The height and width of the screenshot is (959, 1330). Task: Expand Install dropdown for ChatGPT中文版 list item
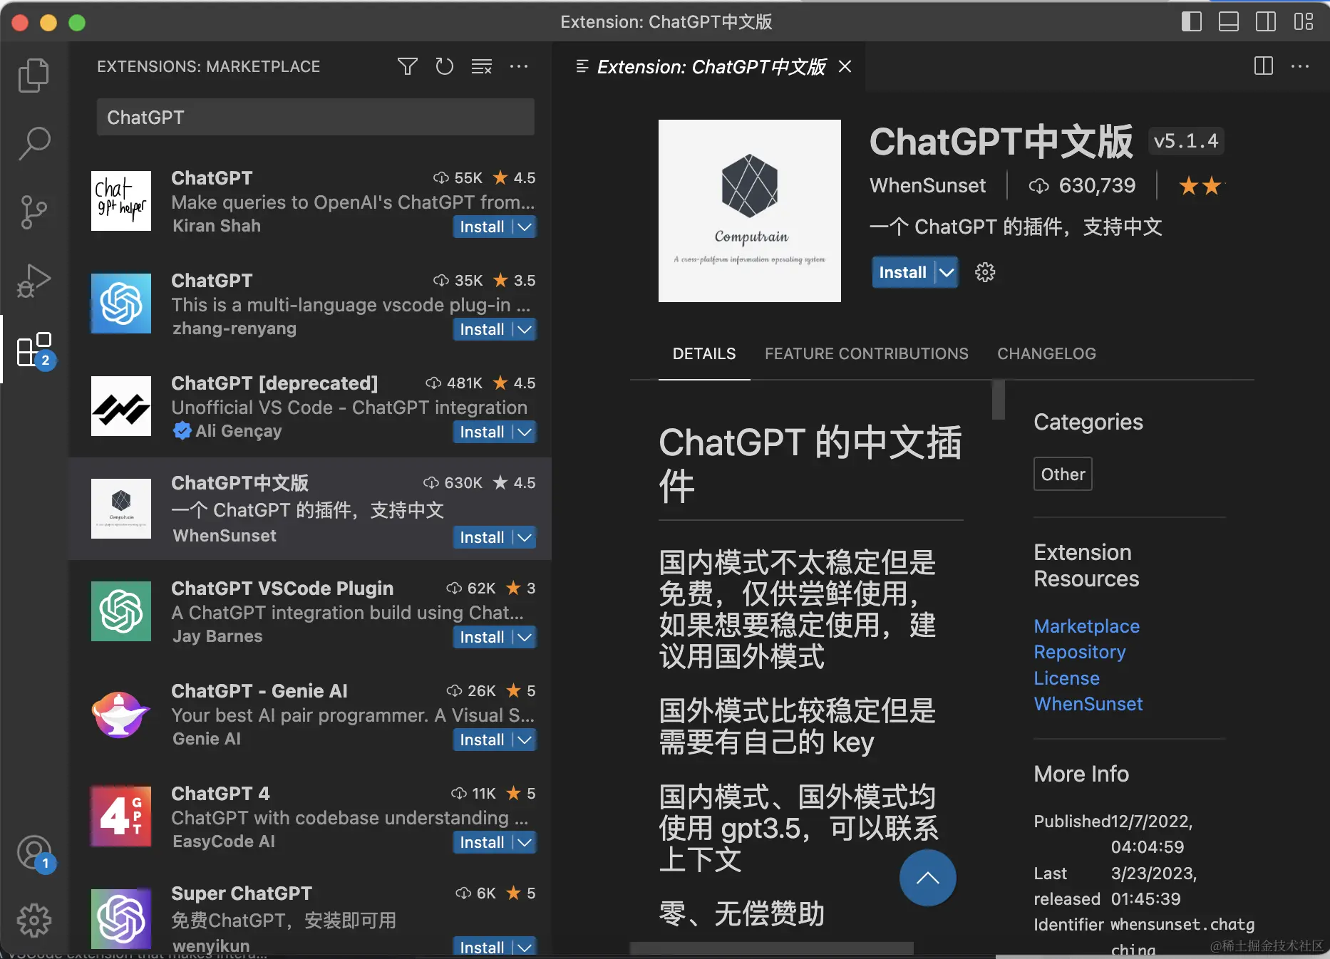(x=525, y=538)
